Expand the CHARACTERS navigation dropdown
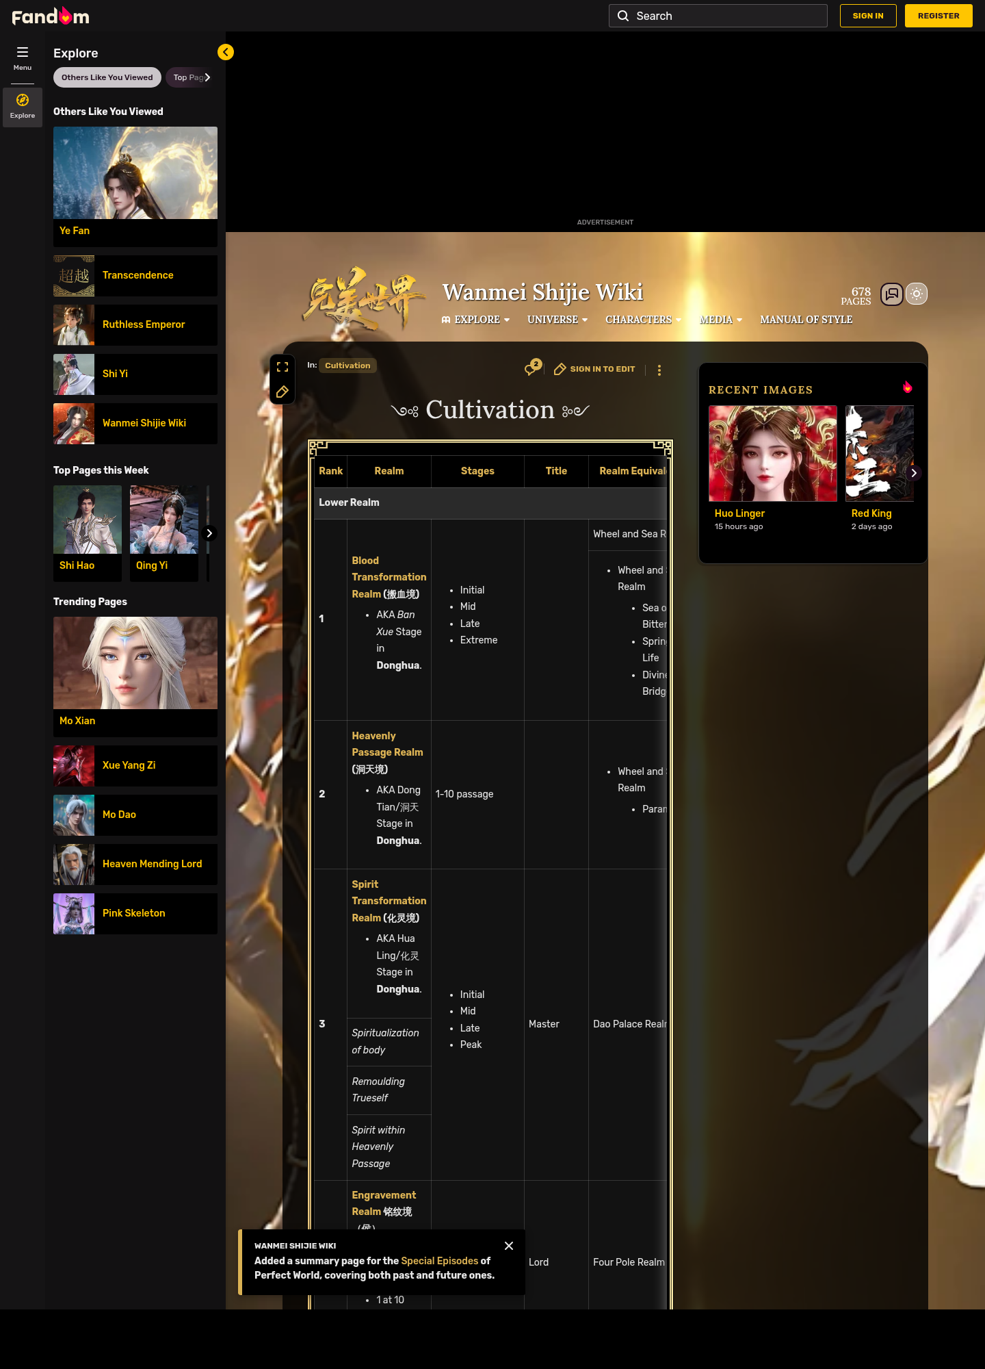Viewport: 985px width, 1369px height. coord(643,320)
